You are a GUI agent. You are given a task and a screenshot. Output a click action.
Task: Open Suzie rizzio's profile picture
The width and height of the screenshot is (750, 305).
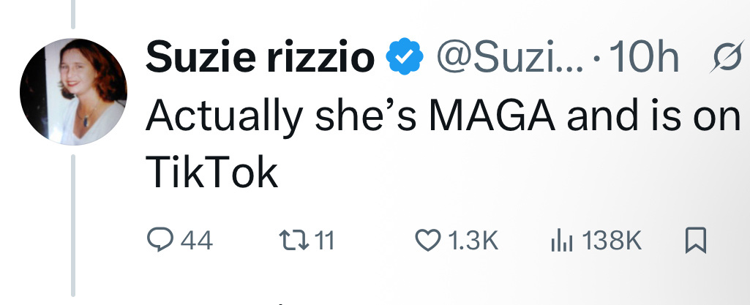pyautogui.click(x=74, y=92)
